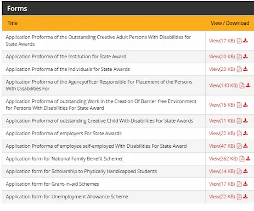Select the Scholarship to Physically Handicapped Students title
This screenshot has width=254, height=211.
(x=81, y=171)
